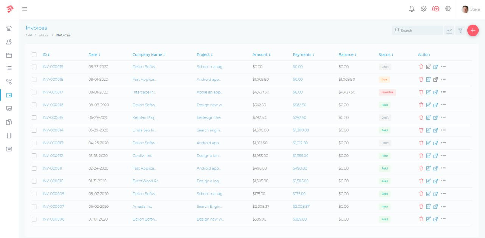Check the box for invoice INV-000012
The width and height of the screenshot is (485, 238).
point(34,156)
